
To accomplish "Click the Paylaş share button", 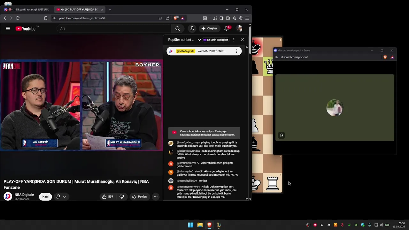I will tap(139, 197).
